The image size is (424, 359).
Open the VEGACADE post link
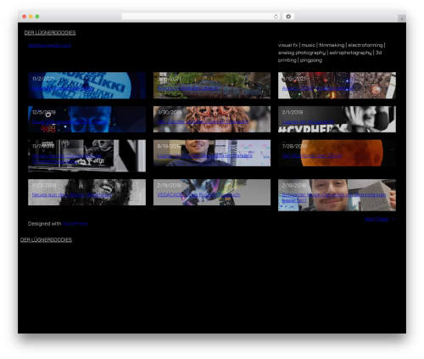(x=198, y=194)
